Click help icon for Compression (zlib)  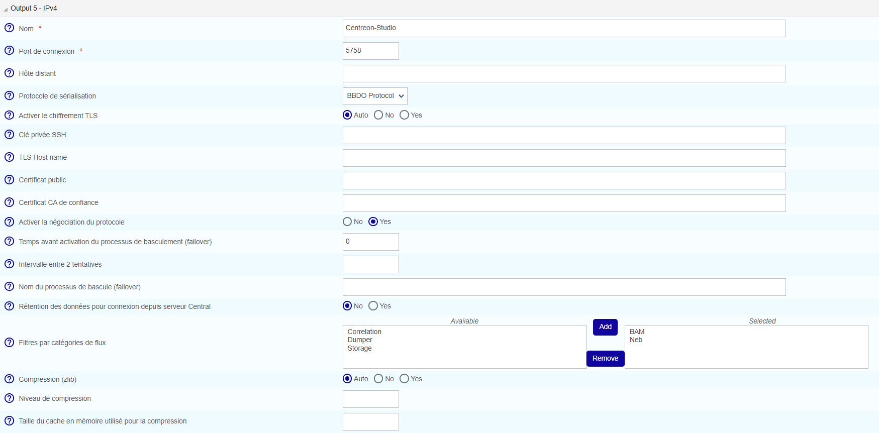pyautogui.click(x=9, y=379)
